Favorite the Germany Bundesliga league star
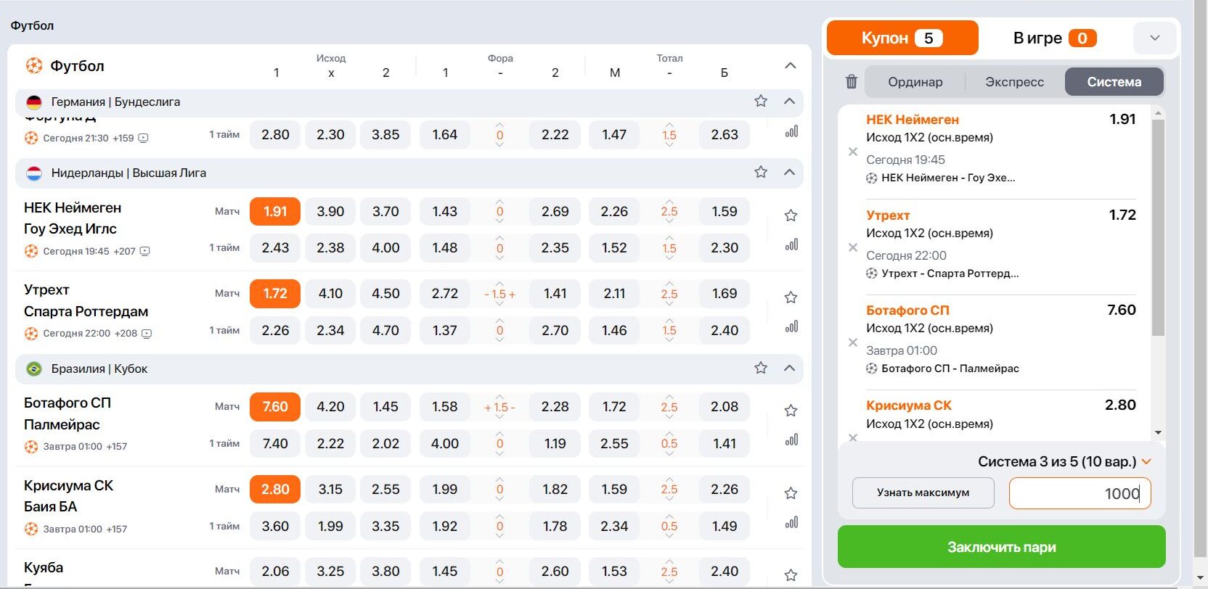Image resolution: width=1208 pixels, height=589 pixels. (x=761, y=101)
